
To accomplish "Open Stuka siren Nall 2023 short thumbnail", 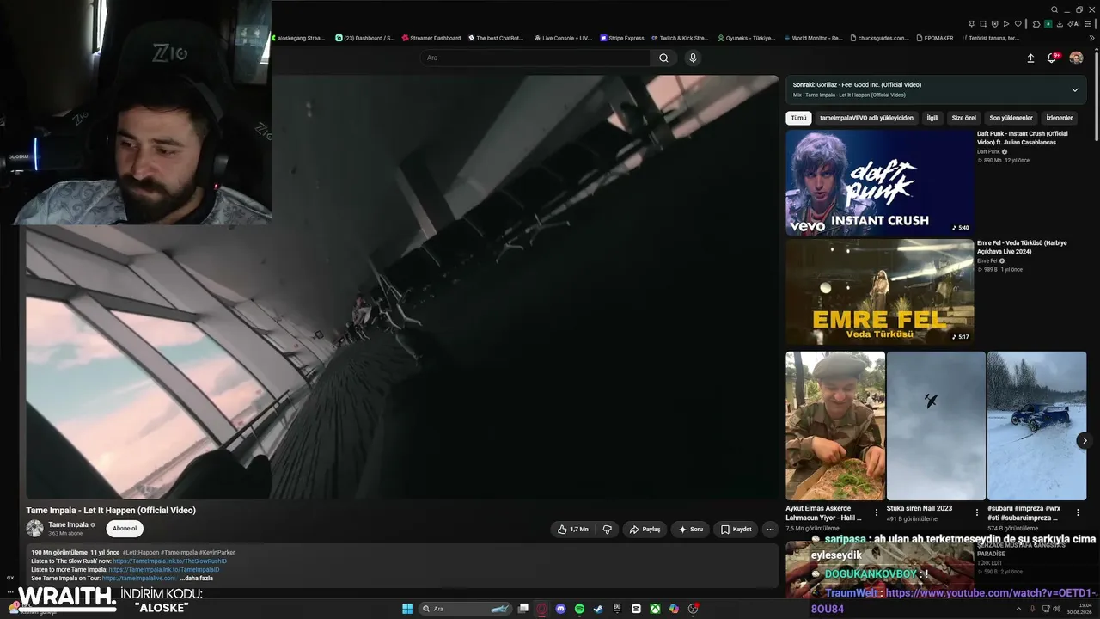I will tap(936, 426).
